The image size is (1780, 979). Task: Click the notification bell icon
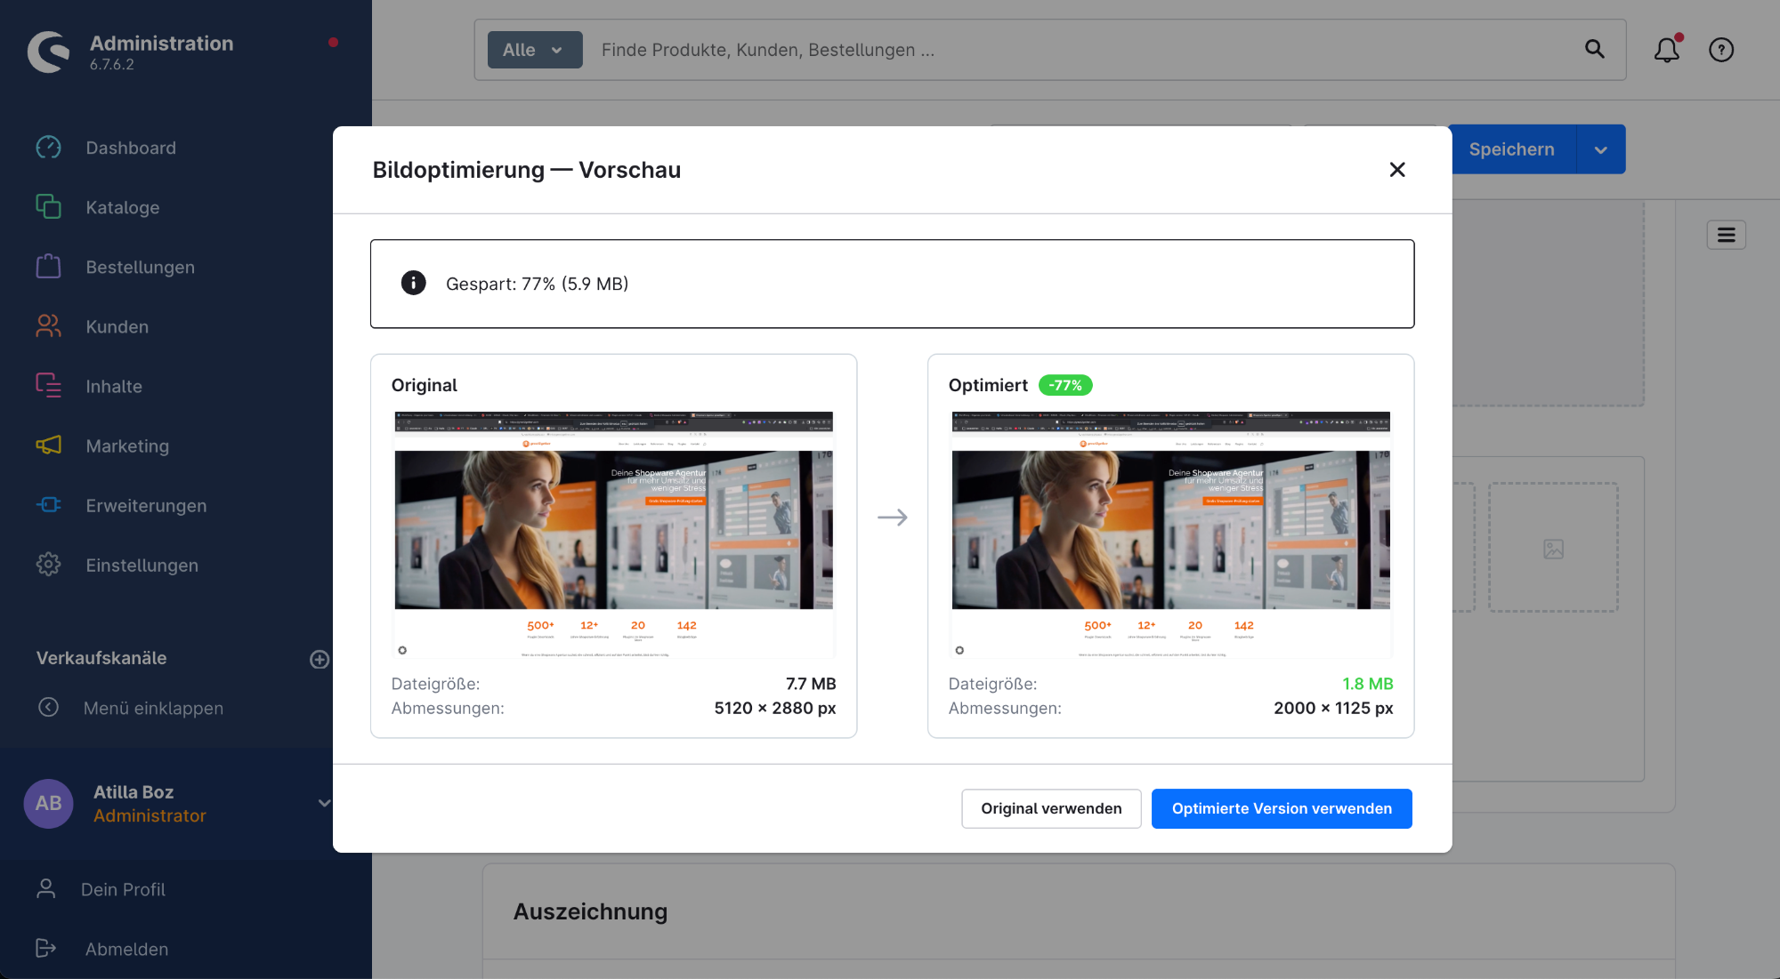click(1667, 51)
